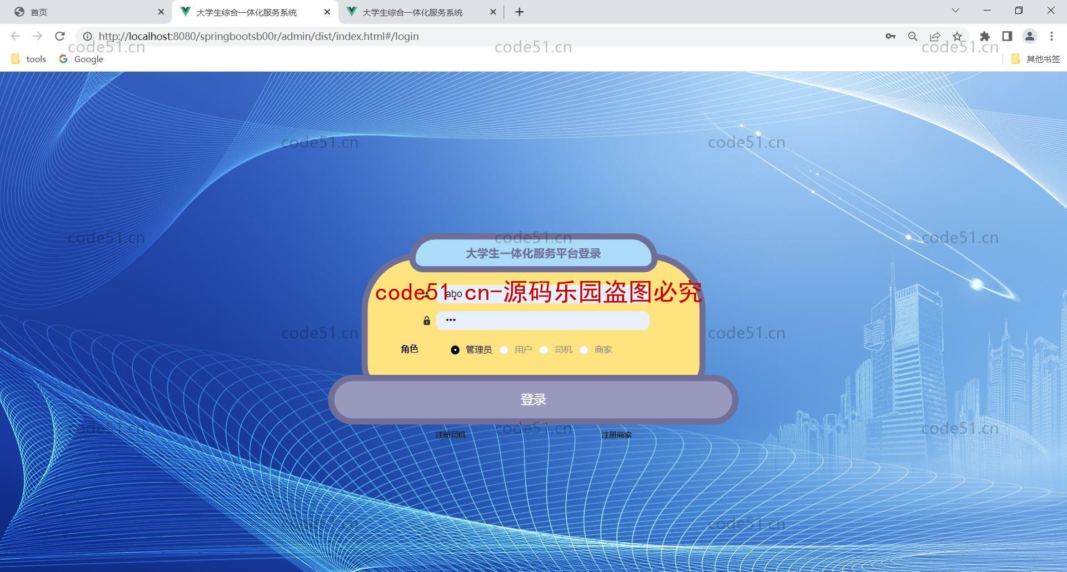View site information icon in address bar
Viewport: 1067px width, 572px height.
[87, 36]
